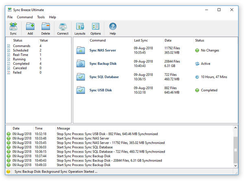This screenshot has height=181, width=244.
Task: Click the Completed row icon in status panel
Action: coord(9,64)
